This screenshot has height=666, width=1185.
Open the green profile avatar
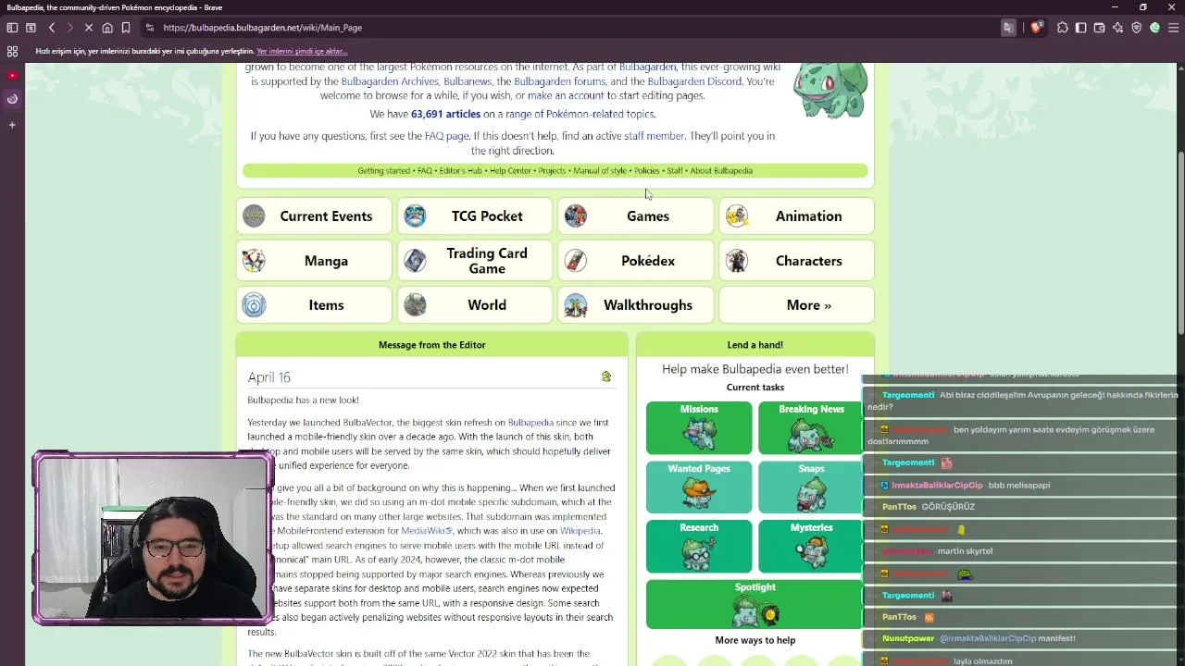1154,28
